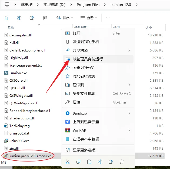Open the WinRAR submenu
Screen dimensions: 170x169
(98, 130)
